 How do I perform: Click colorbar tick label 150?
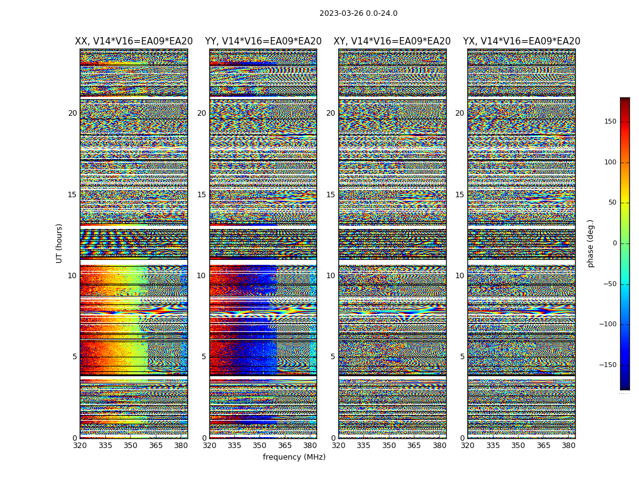pyautogui.click(x=610, y=121)
